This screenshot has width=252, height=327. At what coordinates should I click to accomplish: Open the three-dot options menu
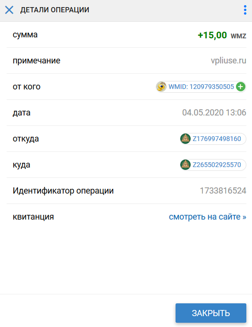click(245, 10)
